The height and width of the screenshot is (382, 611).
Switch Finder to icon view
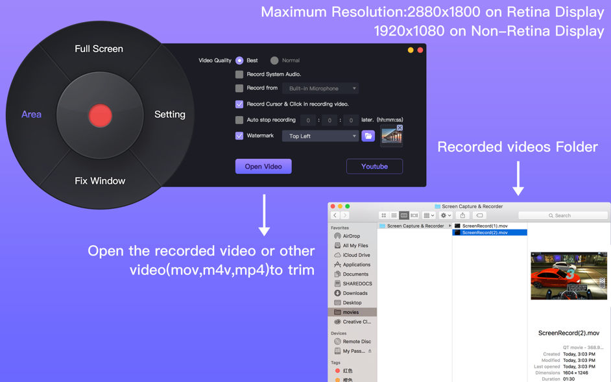point(384,215)
